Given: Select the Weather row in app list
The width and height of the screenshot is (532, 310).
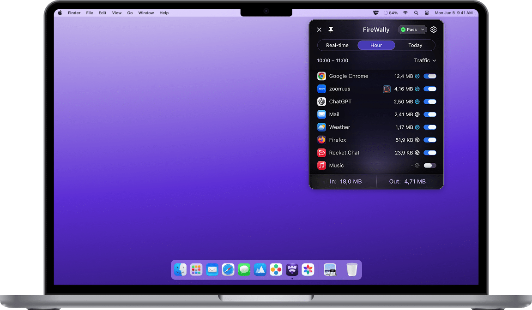Looking at the screenshot, I should 376,127.
